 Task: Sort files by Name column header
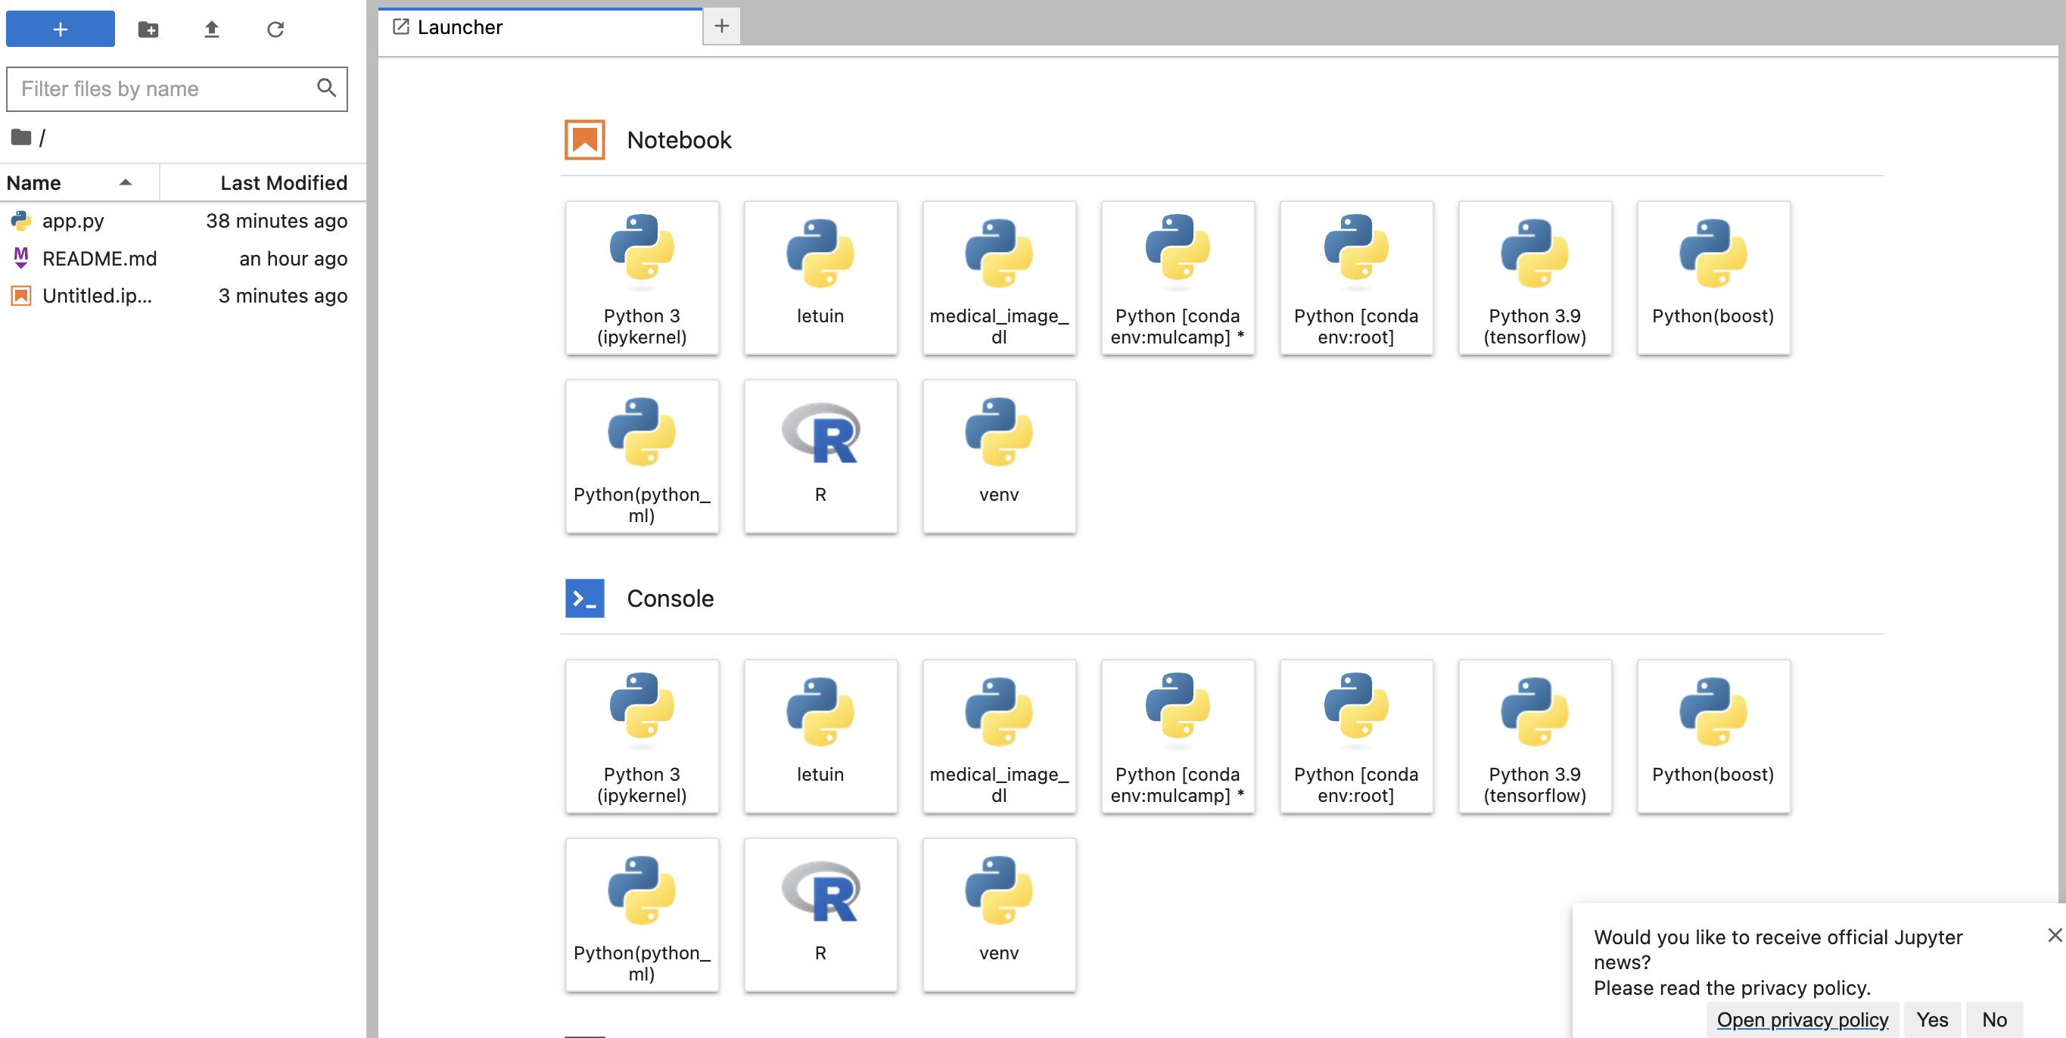click(x=80, y=183)
